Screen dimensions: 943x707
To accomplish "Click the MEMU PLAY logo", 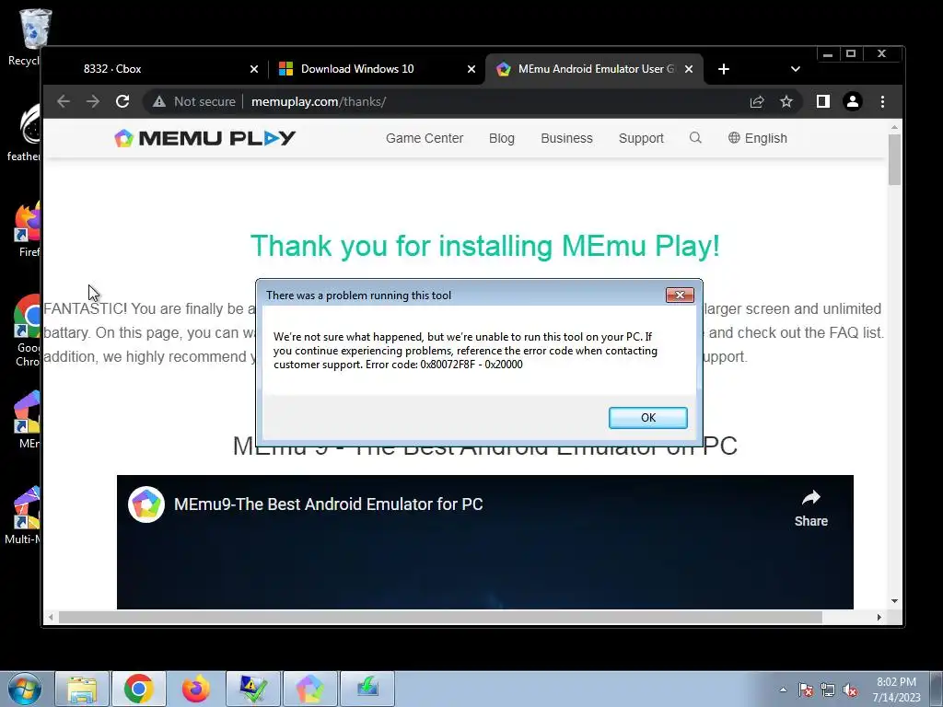I will click(x=204, y=138).
